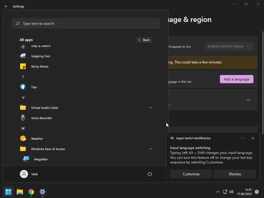Click the power button icon

pos(150,174)
